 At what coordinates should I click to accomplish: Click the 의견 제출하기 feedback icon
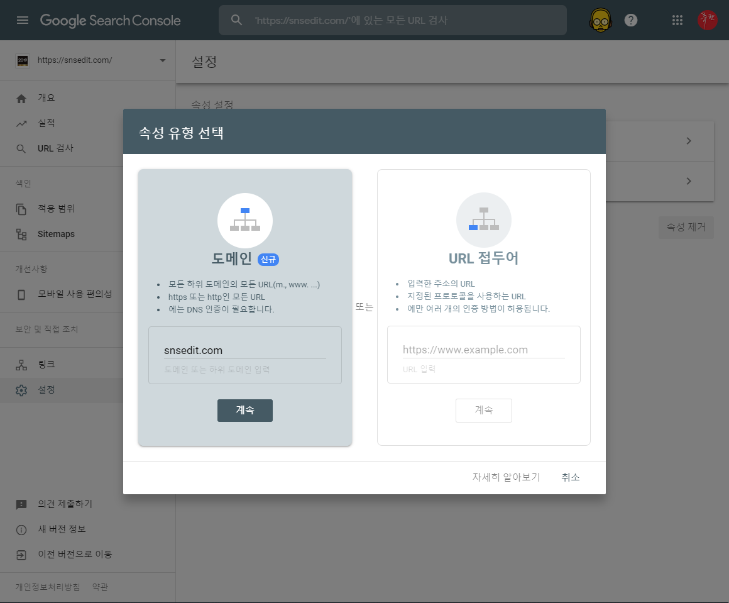tap(21, 504)
